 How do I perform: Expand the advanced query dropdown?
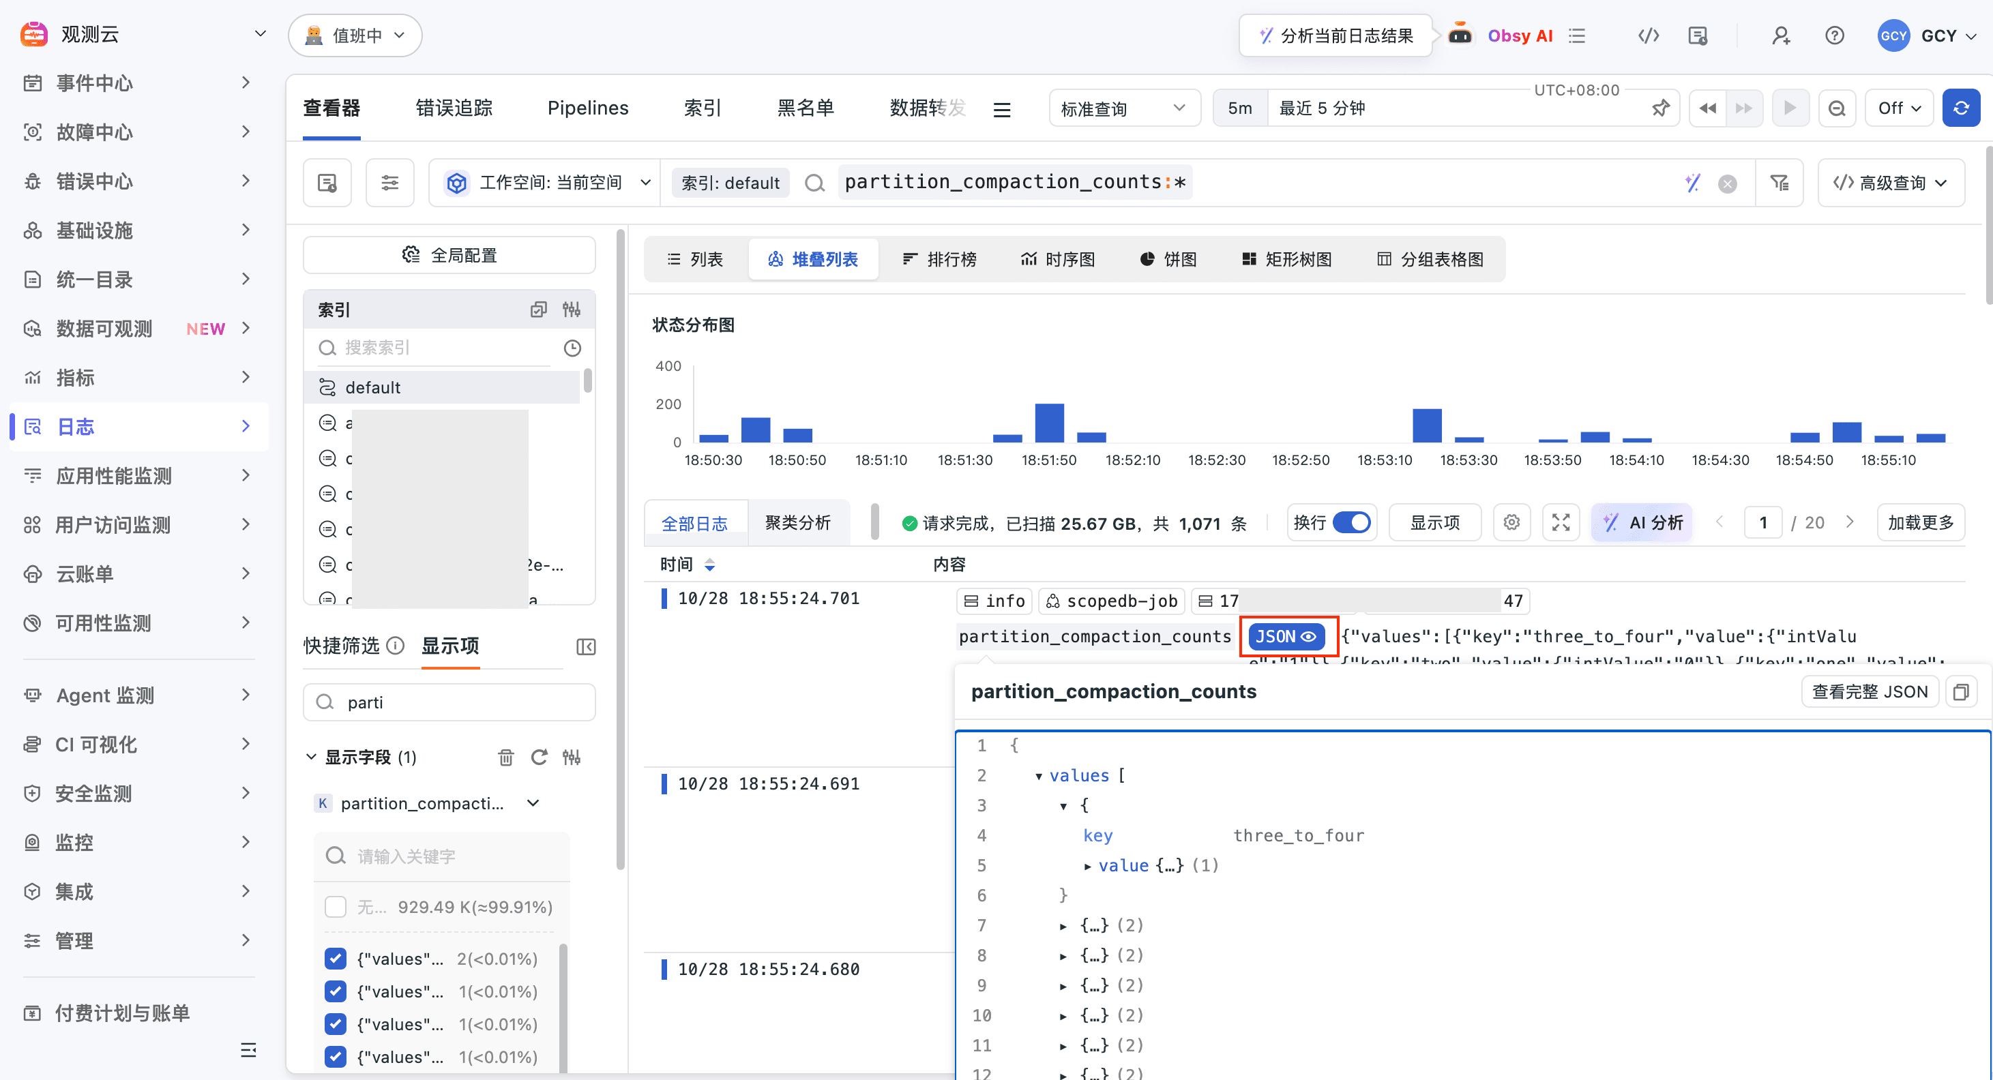click(x=1890, y=183)
